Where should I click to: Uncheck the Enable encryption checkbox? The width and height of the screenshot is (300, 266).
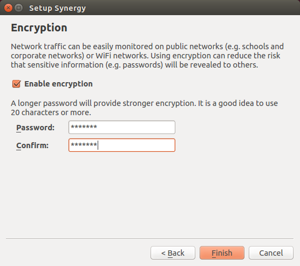click(x=16, y=84)
